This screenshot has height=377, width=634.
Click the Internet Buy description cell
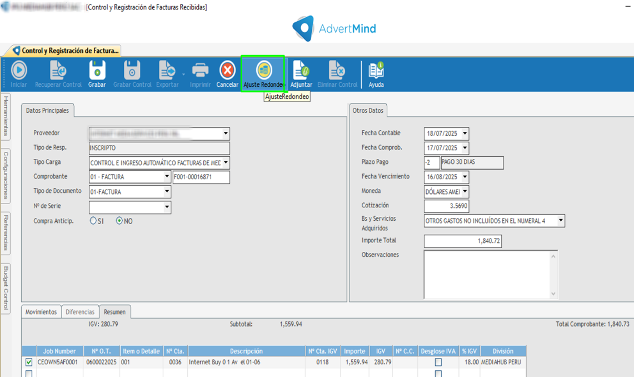[x=246, y=362]
